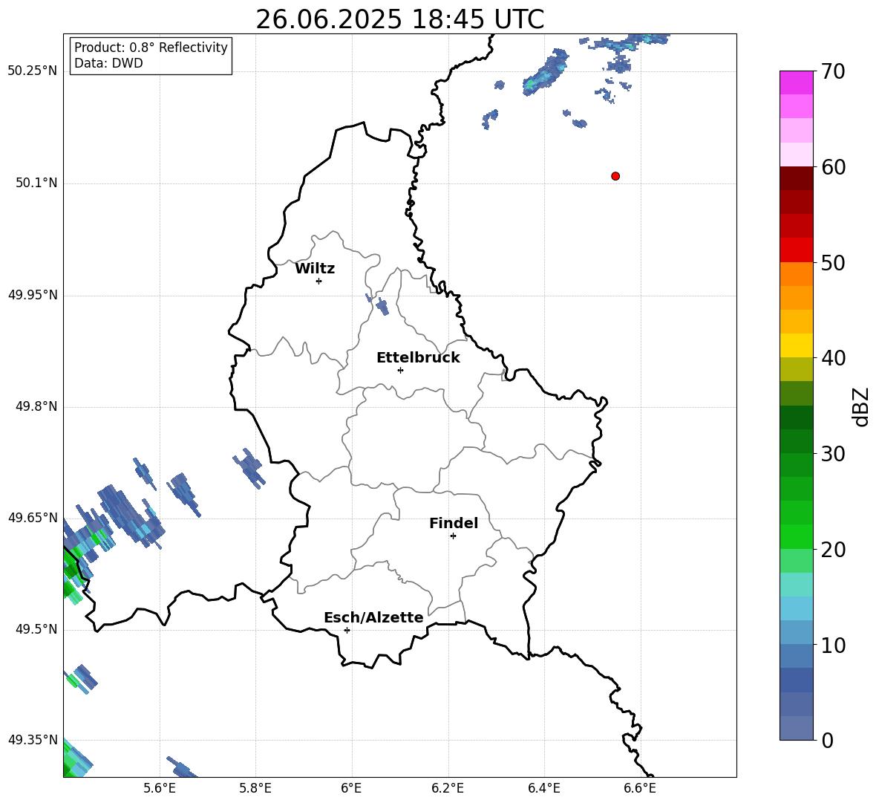
Task: Click the 49.35°N latitude label
Action: tap(32, 740)
